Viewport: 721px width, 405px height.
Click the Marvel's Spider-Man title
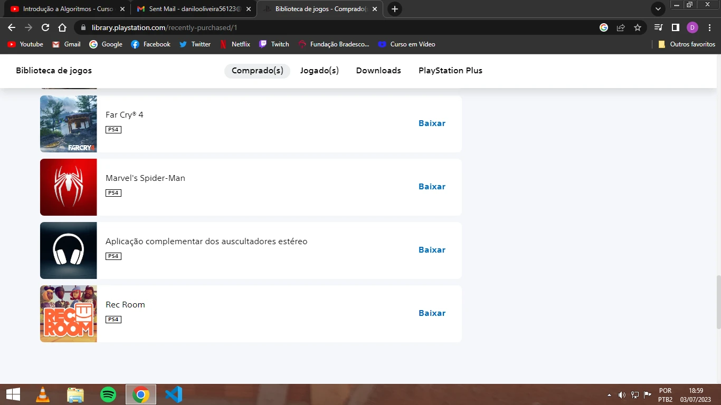145,178
